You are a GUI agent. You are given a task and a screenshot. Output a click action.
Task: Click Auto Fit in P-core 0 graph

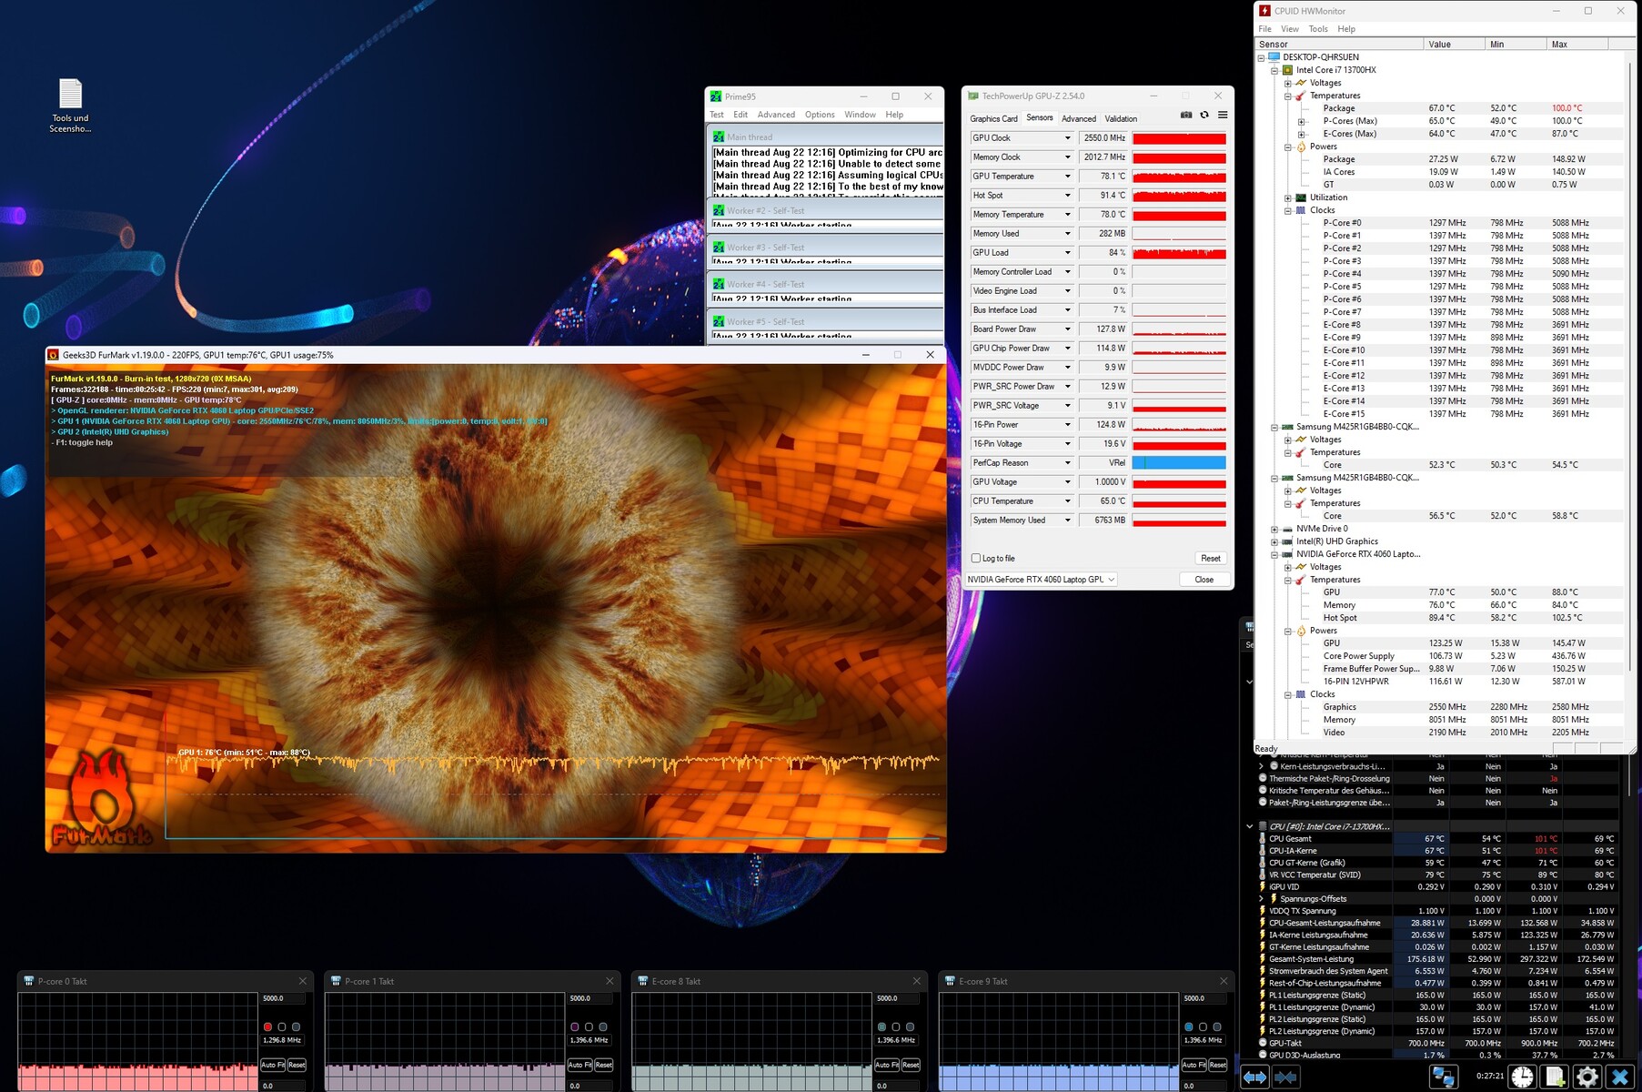tap(273, 1065)
